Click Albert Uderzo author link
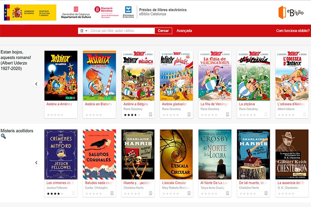The image size is (311, 207). pyautogui.click(x=286, y=109)
